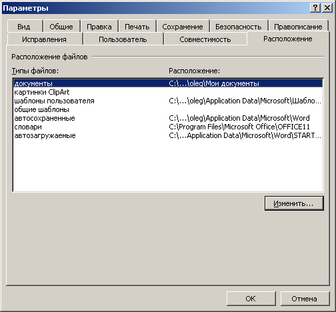
Task: Go to the Печать tab
Action: click(137, 27)
